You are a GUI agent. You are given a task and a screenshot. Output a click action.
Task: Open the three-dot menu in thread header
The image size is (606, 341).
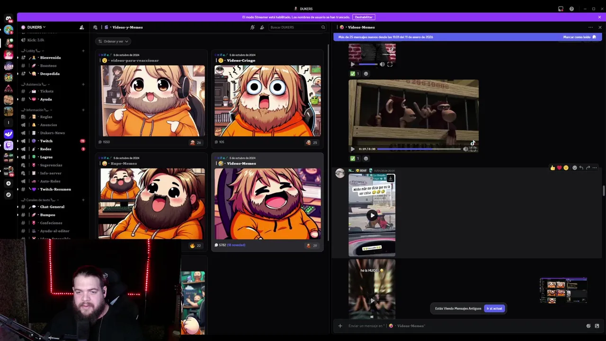pos(590,27)
